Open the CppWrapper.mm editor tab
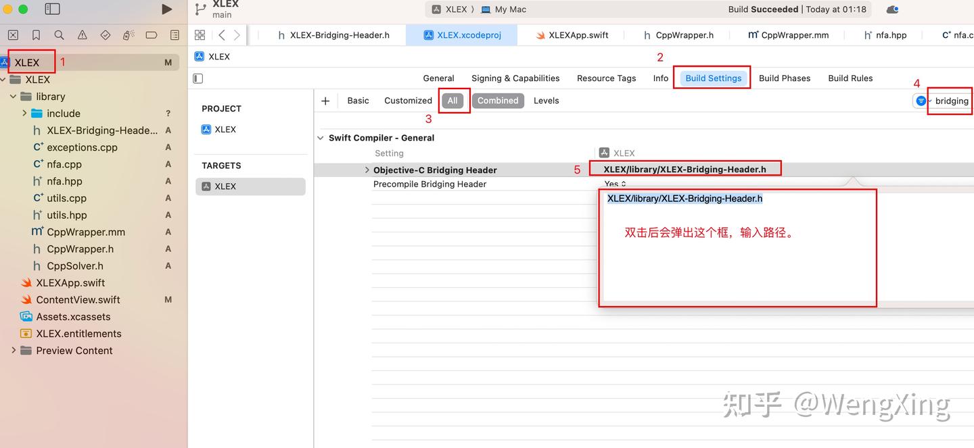The height and width of the screenshot is (448, 974). pyautogui.click(x=788, y=35)
